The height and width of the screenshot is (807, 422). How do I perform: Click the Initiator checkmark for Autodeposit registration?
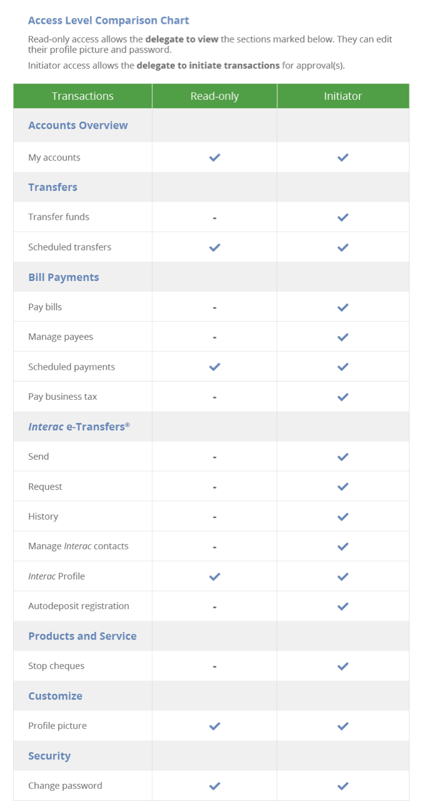click(343, 606)
